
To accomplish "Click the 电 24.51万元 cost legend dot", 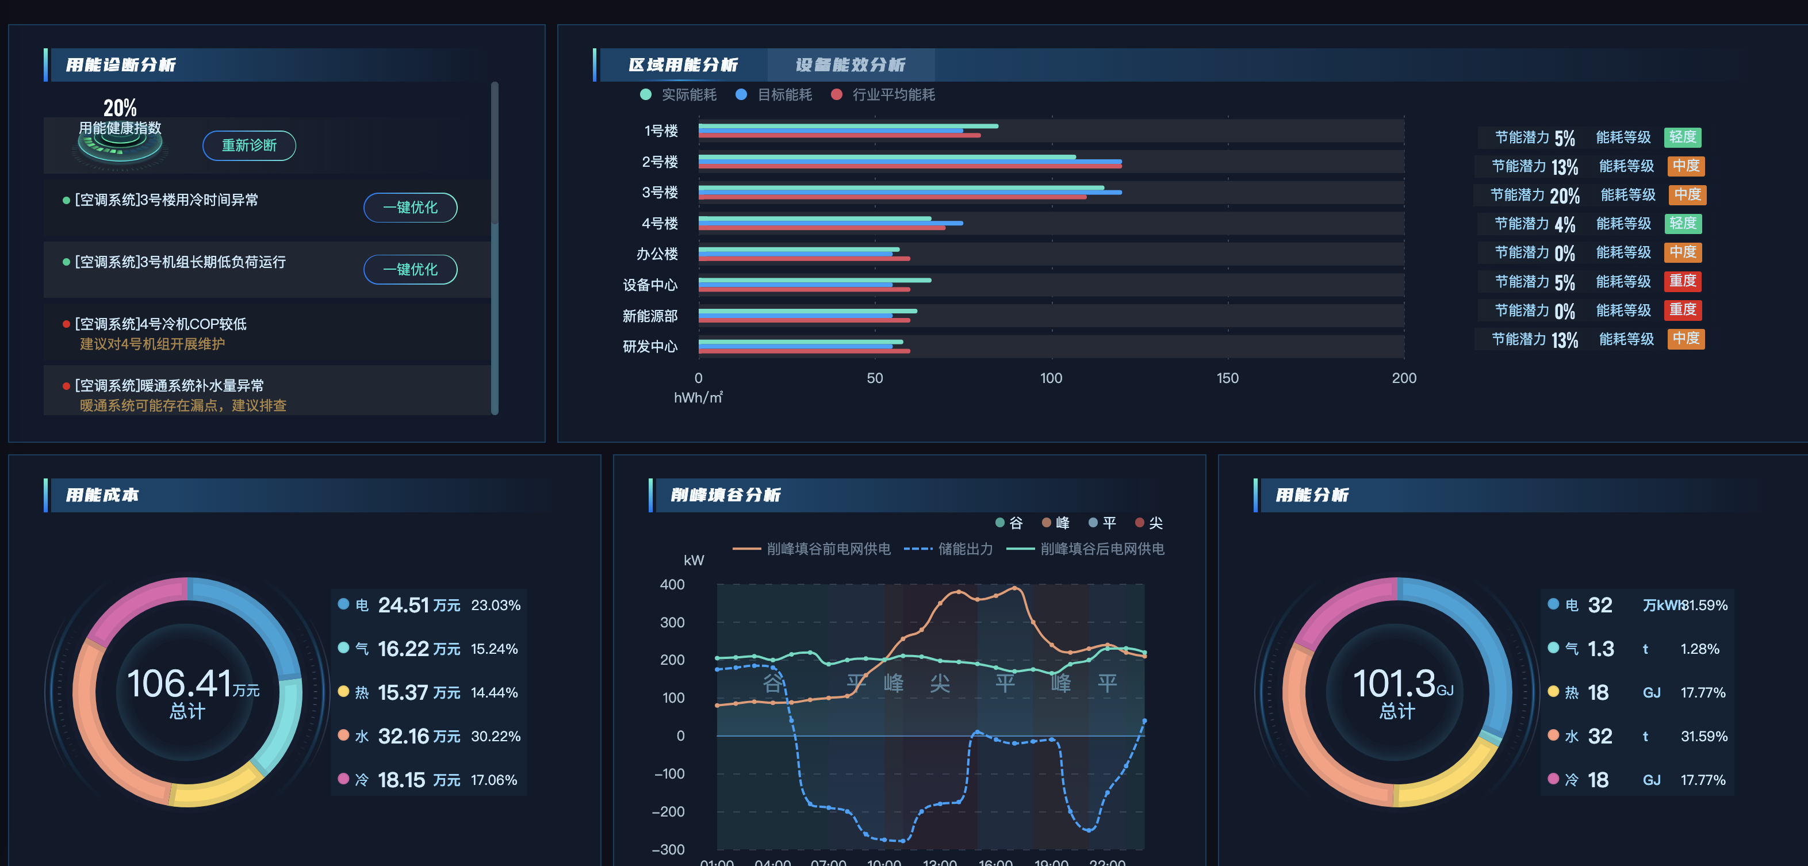I will [343, 604].
